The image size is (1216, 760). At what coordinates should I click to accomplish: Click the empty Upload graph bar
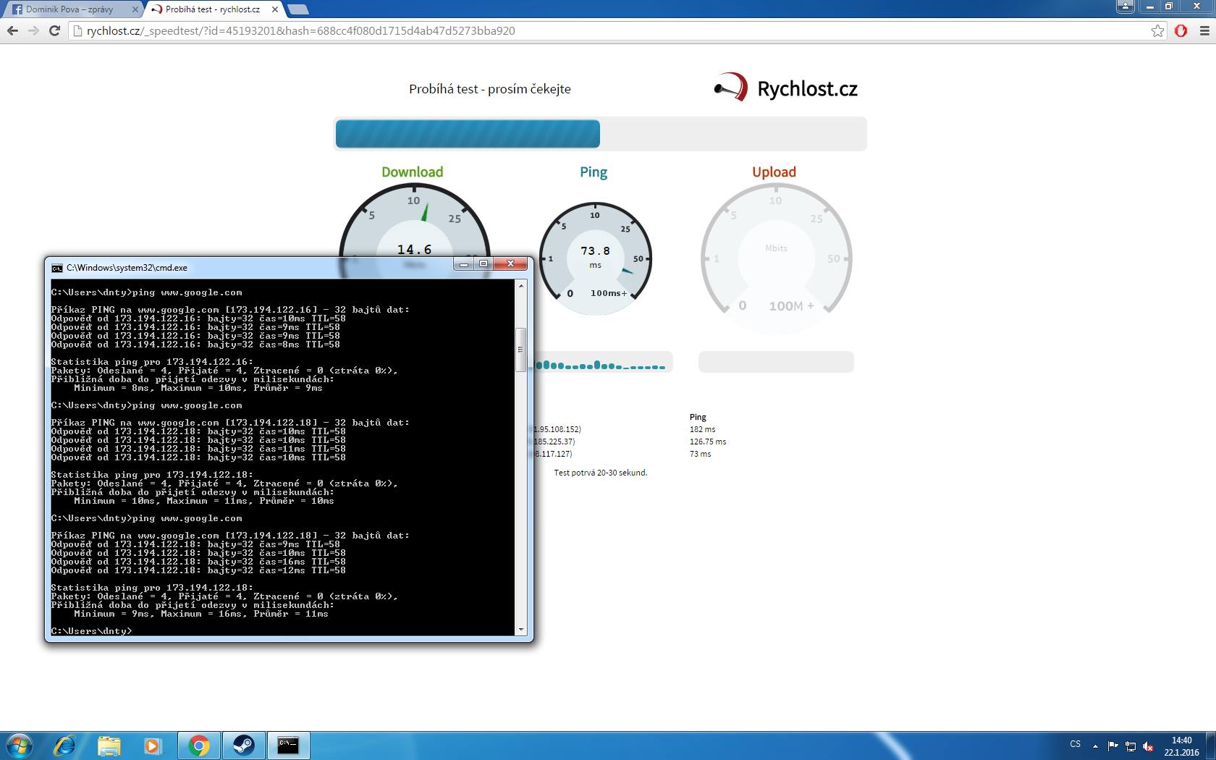click(x=776, y=362)
